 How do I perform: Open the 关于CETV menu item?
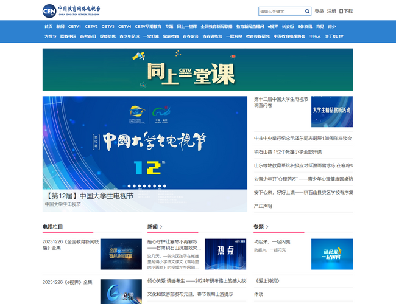[334, 36]
